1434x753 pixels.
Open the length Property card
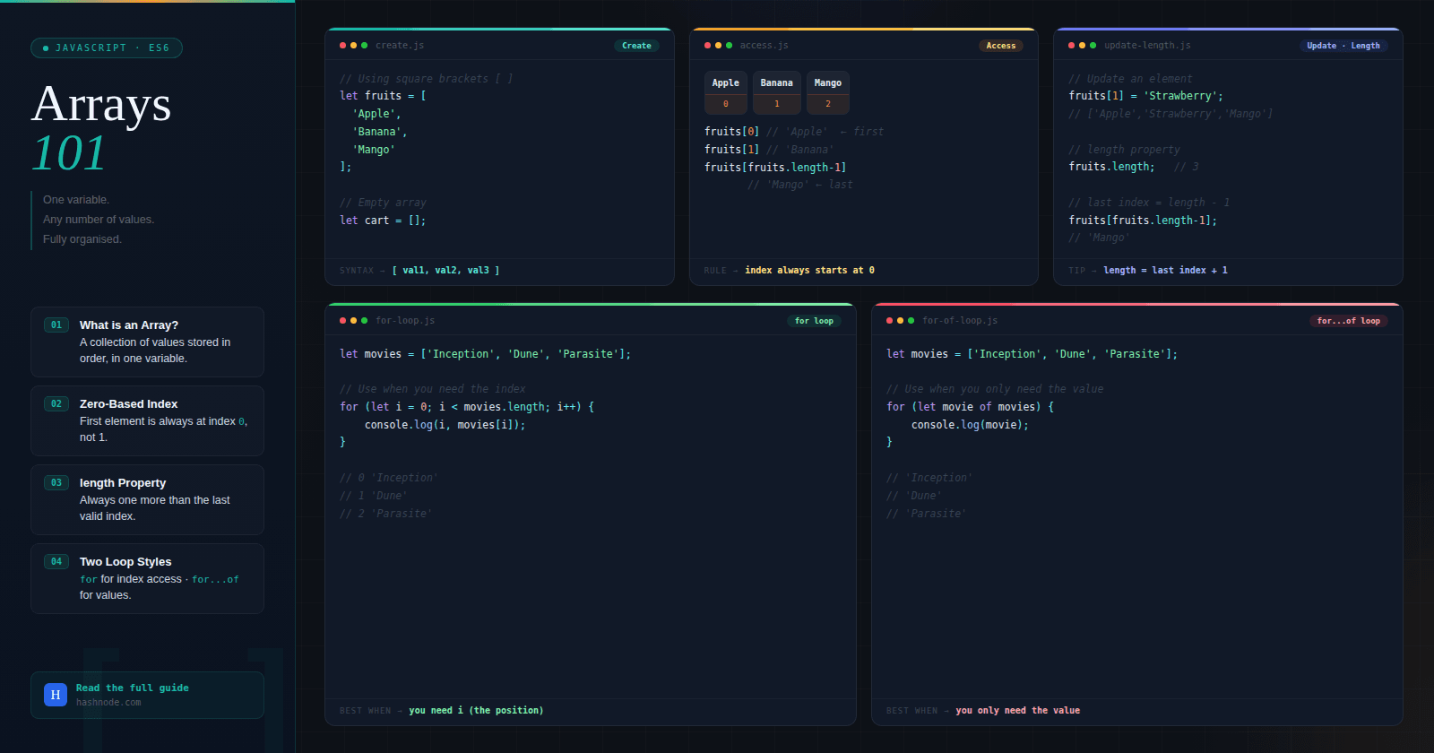click(x=147, y=499)
